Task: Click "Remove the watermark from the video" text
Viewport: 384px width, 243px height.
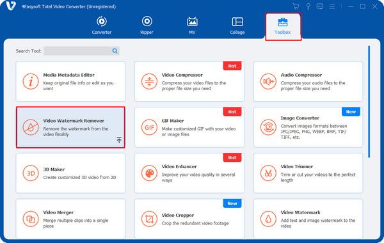Action: coord(76,131)
